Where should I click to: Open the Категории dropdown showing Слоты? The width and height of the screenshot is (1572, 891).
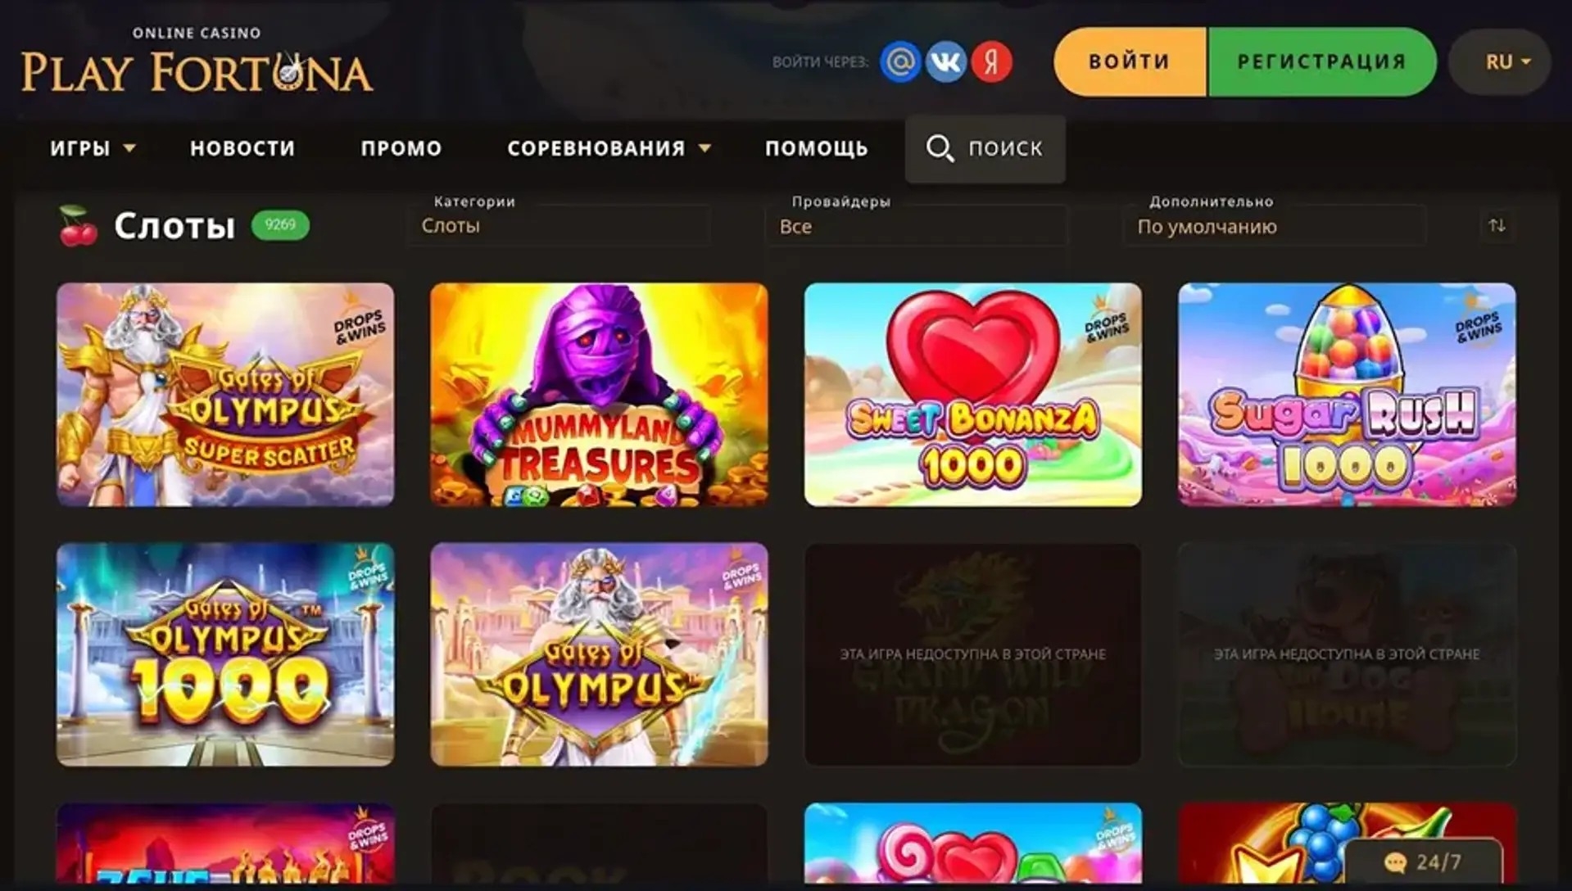(558, 225)
